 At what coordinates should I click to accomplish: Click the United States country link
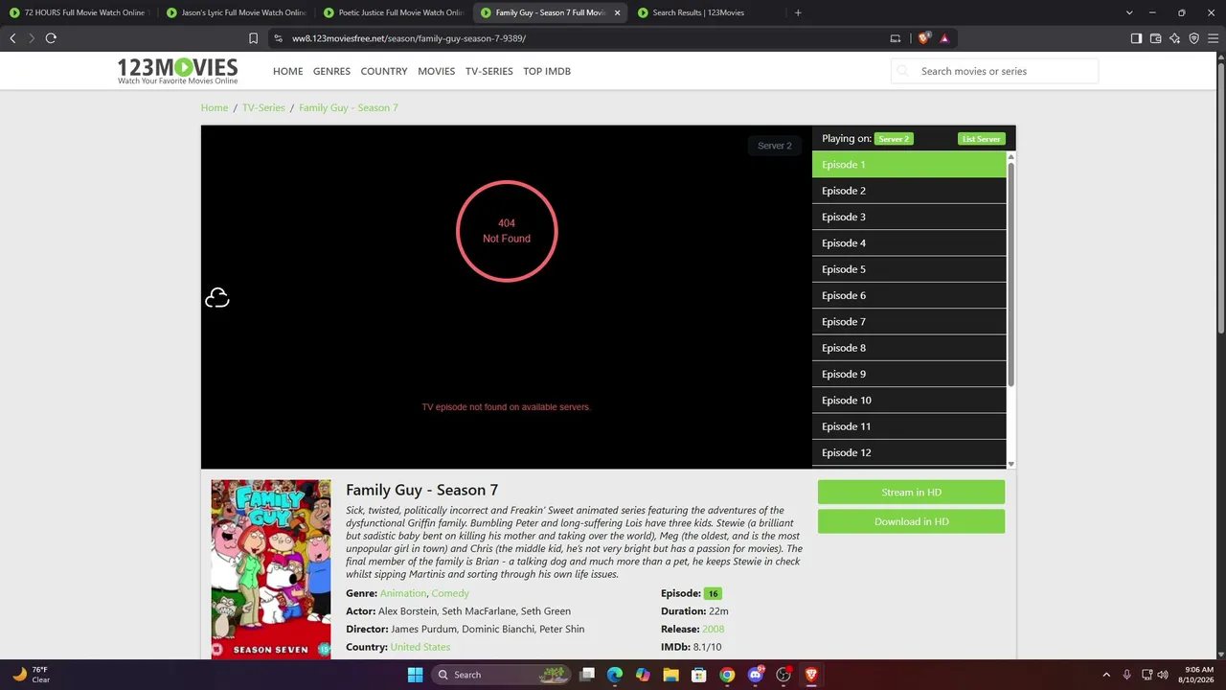tap(420, 647)
